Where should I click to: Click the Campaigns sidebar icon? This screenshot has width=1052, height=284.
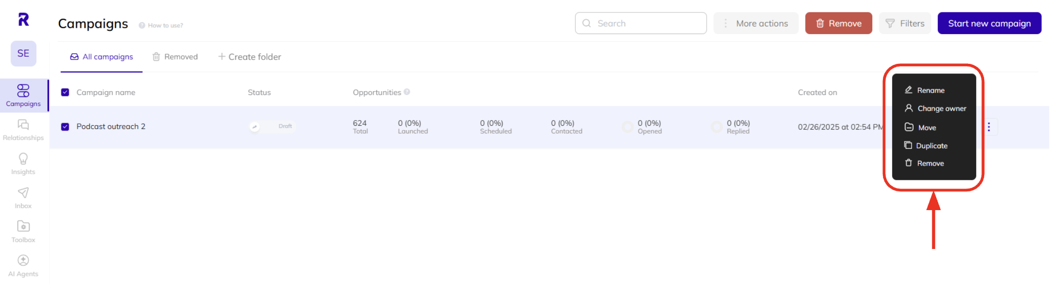pyautogui.click(x=23, y=95)
